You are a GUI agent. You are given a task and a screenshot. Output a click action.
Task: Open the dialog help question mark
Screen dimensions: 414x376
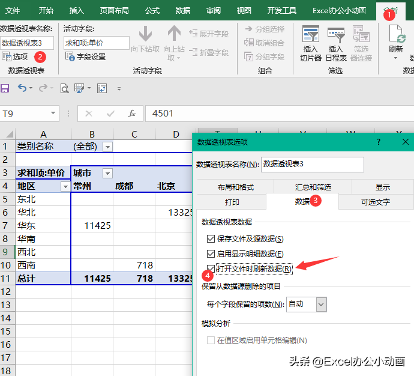coord(379,142)
